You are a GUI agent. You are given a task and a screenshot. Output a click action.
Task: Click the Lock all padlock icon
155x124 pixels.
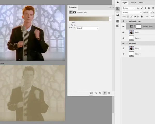tap(142, 17)
